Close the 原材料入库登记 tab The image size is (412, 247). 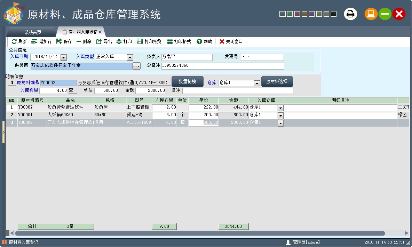point(100,32)
